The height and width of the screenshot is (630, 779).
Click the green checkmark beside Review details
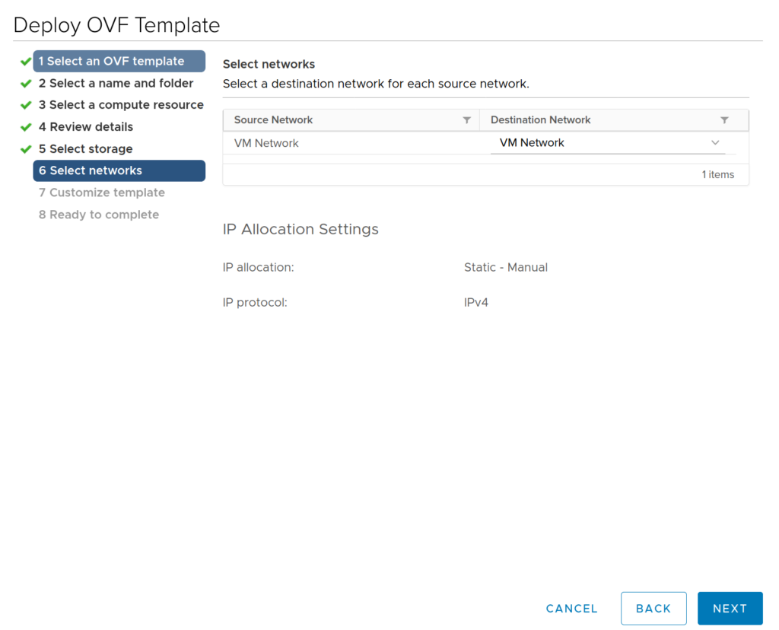coord(26,127)
